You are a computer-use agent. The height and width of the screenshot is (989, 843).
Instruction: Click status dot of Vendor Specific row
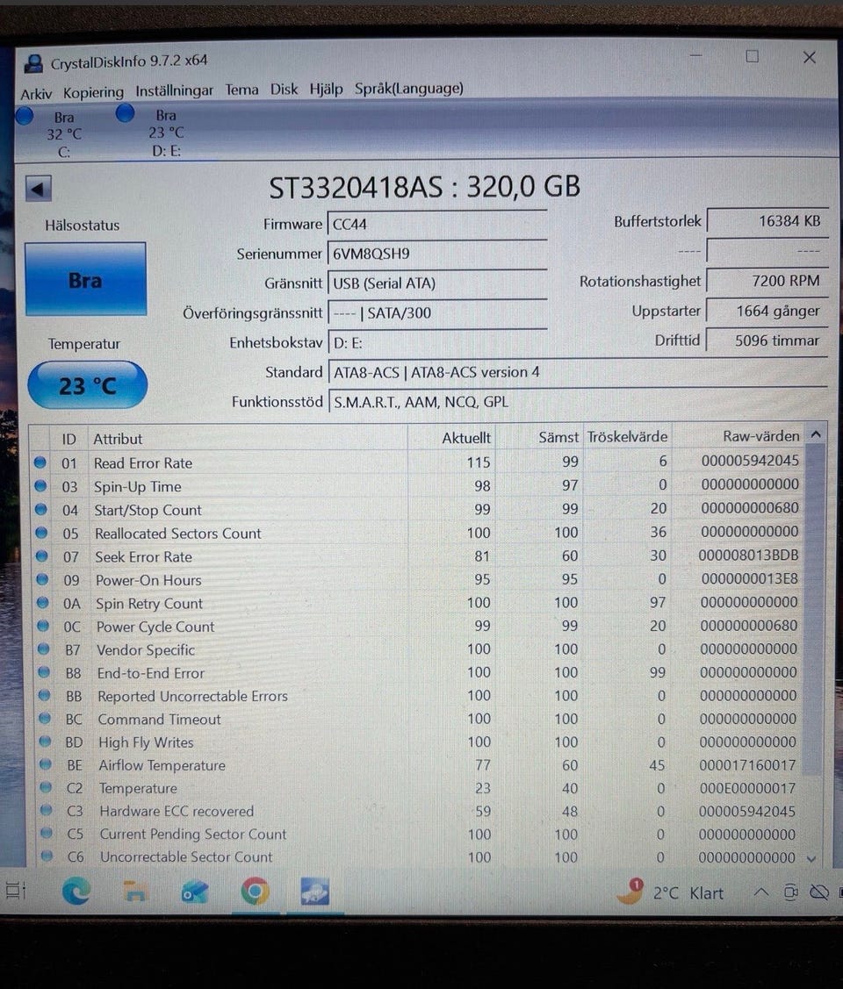[43, 649]
